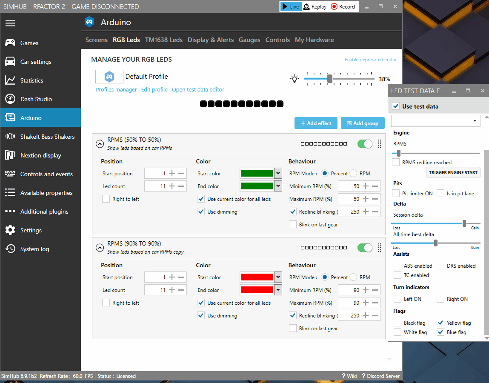Open Dash Studio from the sidebar

click(10, 99)
